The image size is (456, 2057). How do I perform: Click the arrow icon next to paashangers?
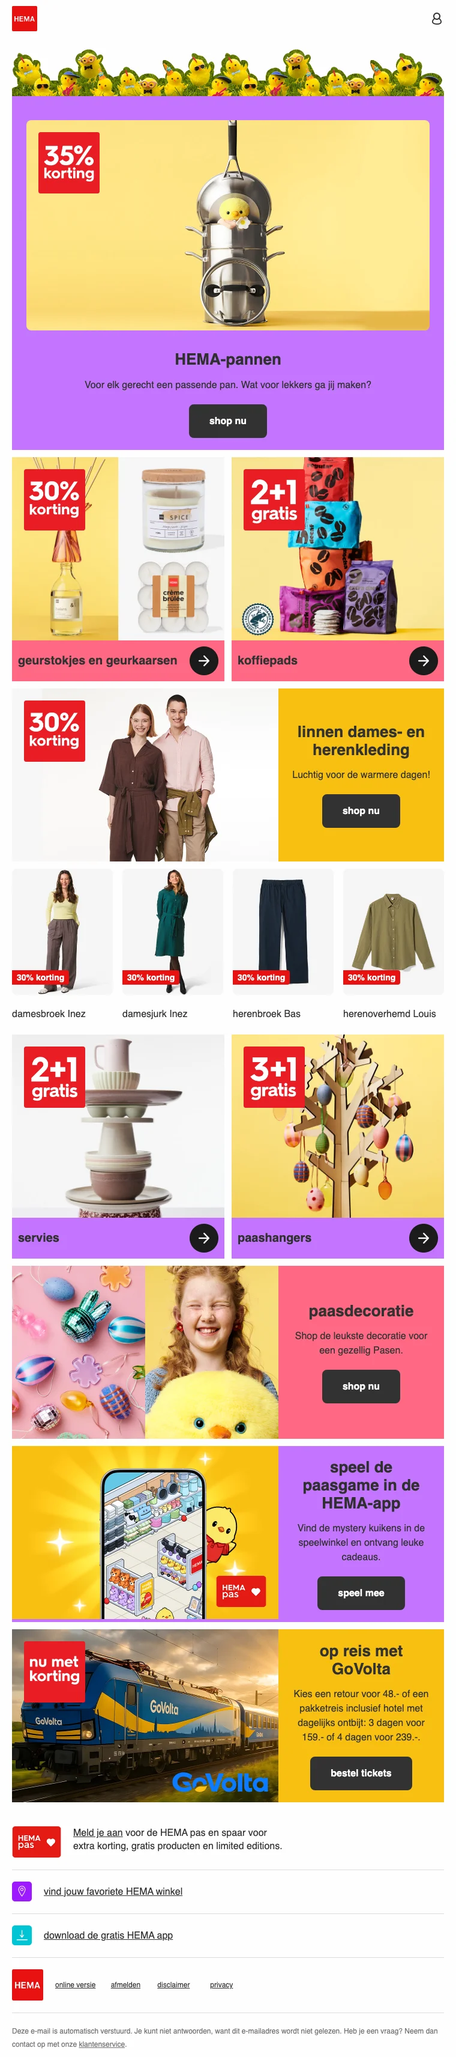[x=424, y=1238]
